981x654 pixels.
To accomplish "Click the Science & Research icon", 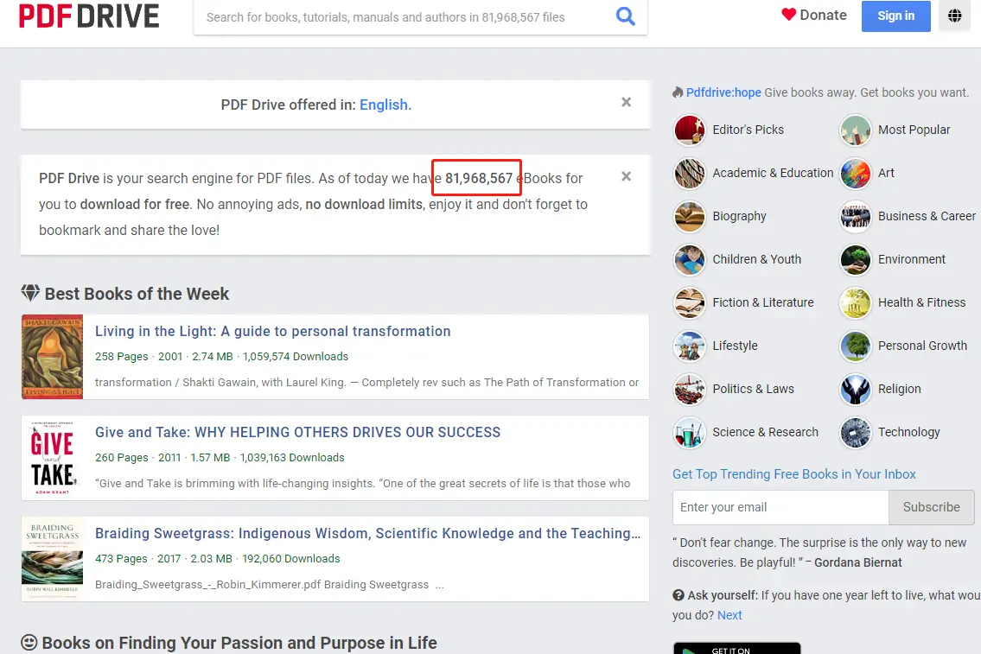I will pyautogui.click(x=690, y=432).
